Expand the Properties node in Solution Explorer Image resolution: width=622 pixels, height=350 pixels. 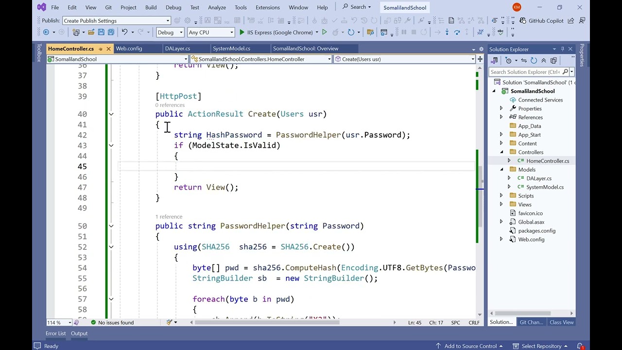501,108
